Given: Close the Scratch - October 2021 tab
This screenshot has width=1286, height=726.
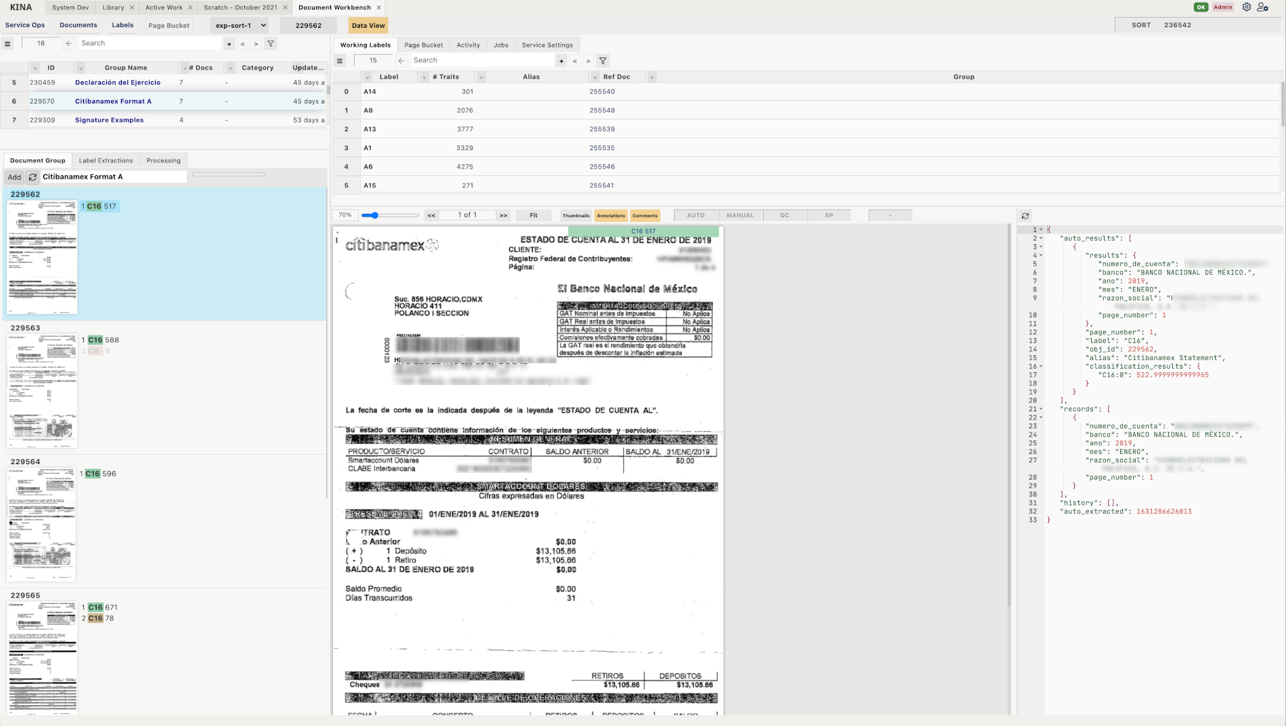Looking at the screenshot, I should (x=285, y=7).
